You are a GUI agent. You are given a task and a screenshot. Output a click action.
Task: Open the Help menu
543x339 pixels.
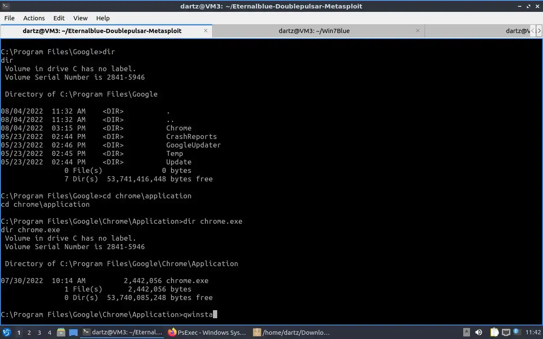pyautogui.click(x=103, y=18)
